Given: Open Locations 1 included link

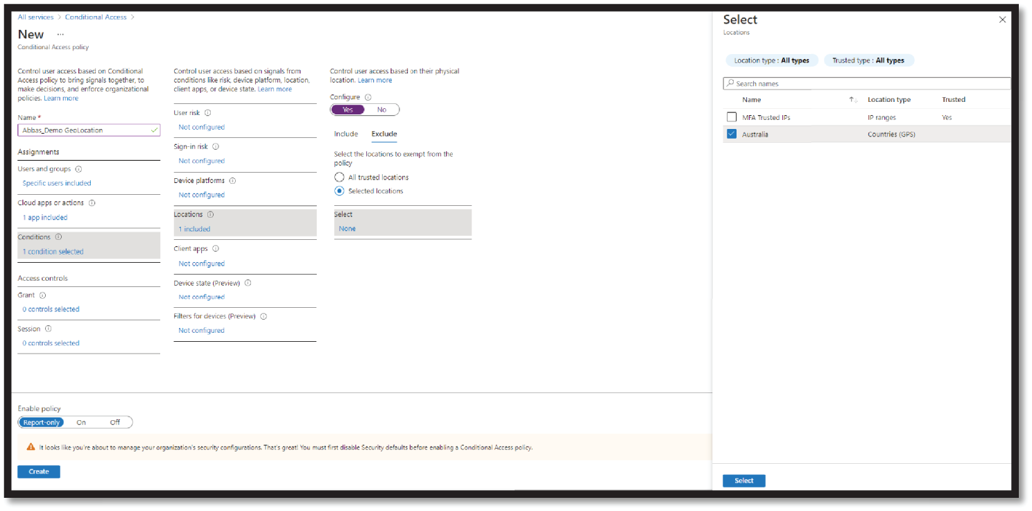Looking at the screenshot, I should point(194,229).
